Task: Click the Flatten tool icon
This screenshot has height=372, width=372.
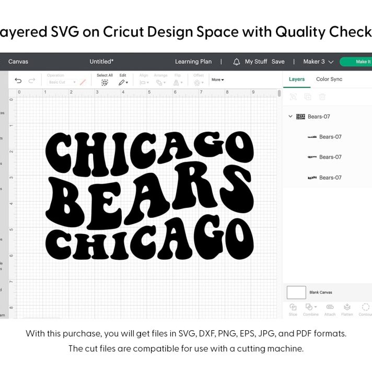Action: pyautogui.click(x=347, y=307)
